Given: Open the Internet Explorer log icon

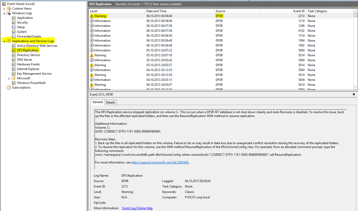Looking at the screenshot, I should click(x=14, y=69).
